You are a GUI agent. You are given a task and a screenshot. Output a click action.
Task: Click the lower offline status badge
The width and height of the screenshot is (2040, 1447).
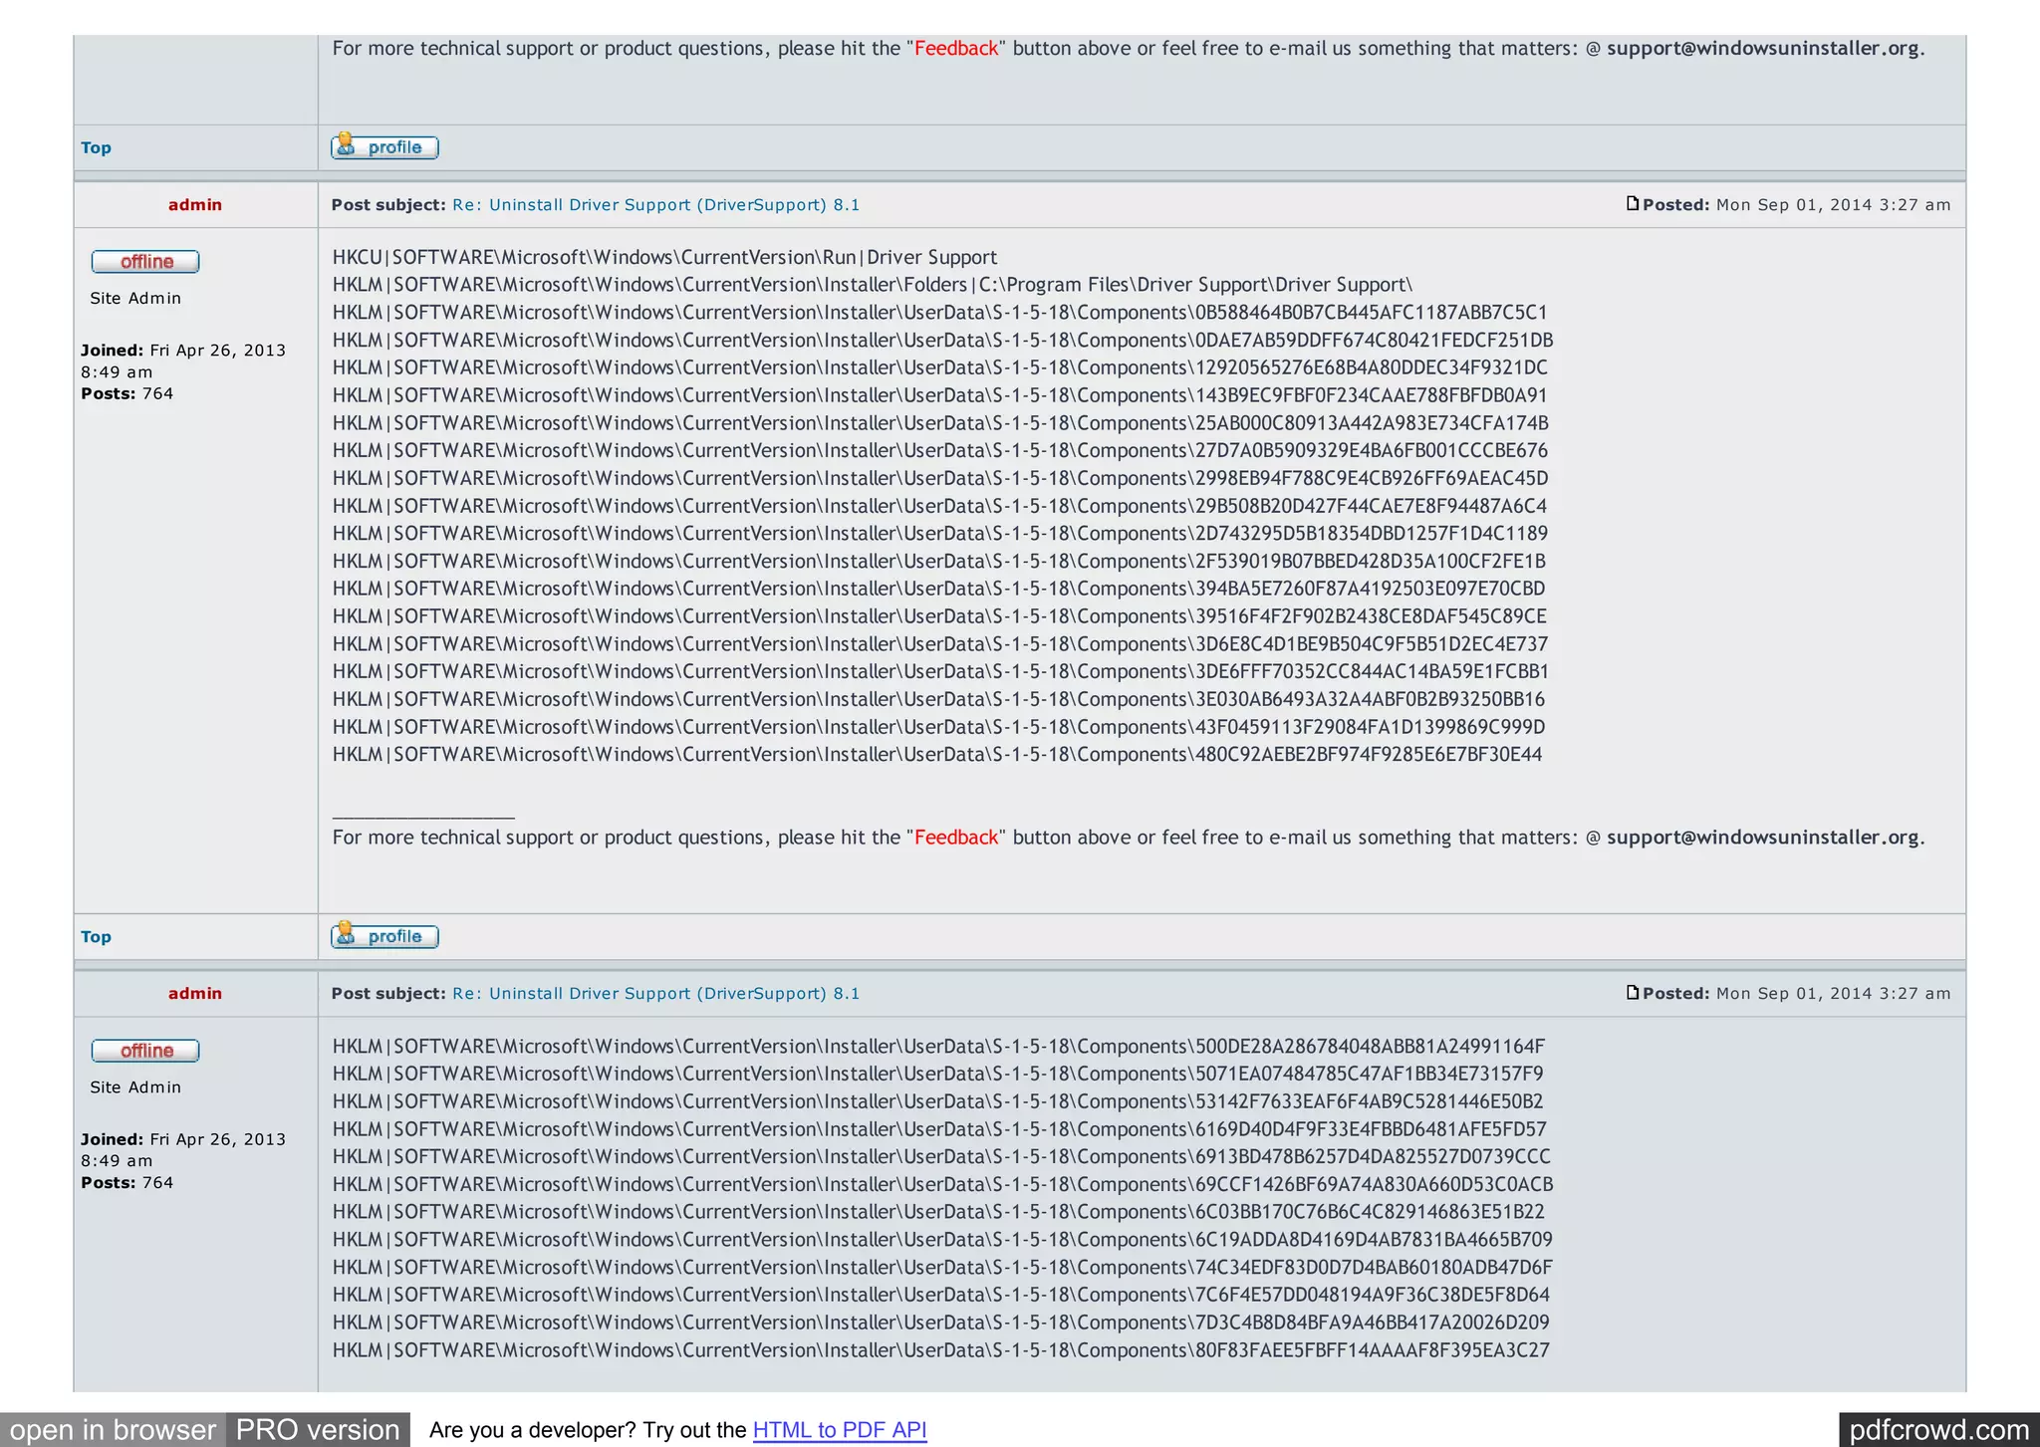pos(145,1050)
